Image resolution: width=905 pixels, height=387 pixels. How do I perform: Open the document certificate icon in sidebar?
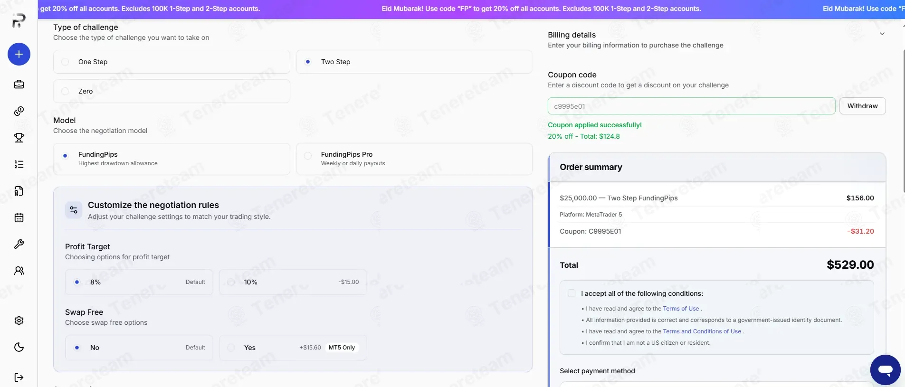pos(19,191)
